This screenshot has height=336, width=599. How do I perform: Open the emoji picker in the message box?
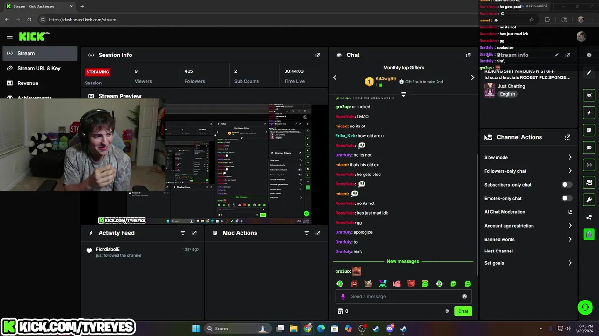coord(464,296)
